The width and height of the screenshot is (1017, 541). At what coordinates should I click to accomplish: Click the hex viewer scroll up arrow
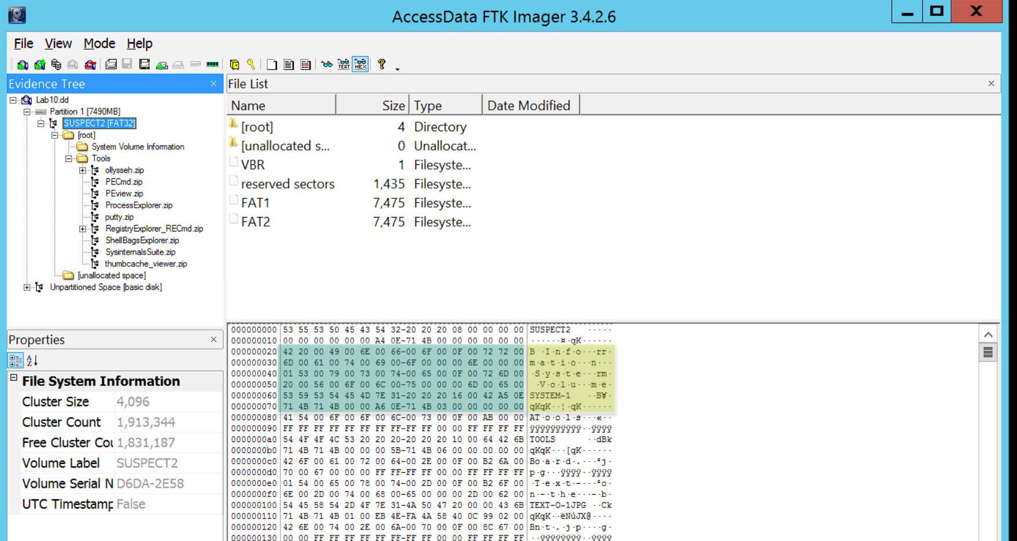click(988, 334)
